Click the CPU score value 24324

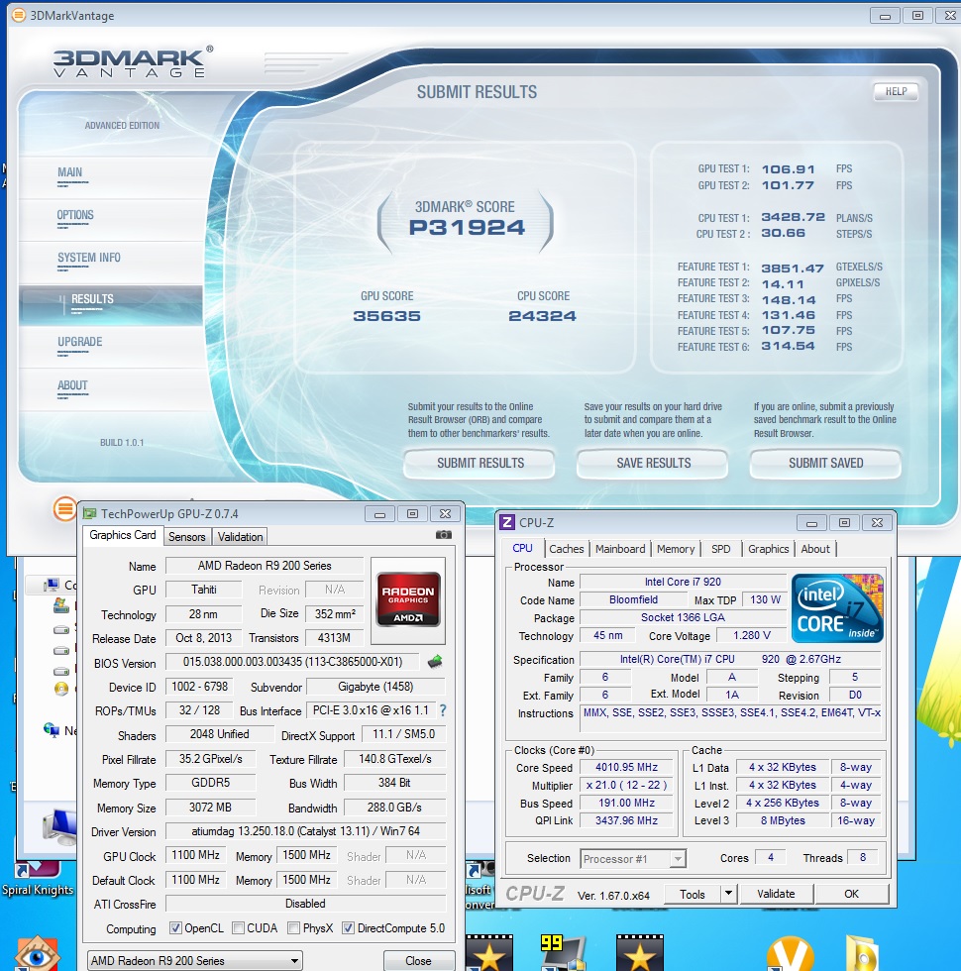pyautogui.click(x=543, y=316)
